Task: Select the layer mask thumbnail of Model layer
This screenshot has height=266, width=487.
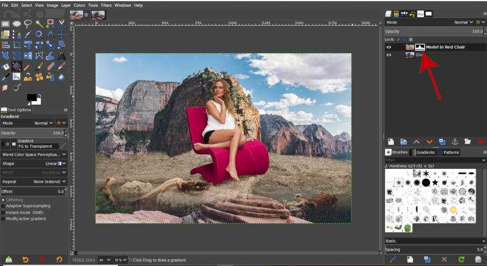Action: click(x=420, y=47)
